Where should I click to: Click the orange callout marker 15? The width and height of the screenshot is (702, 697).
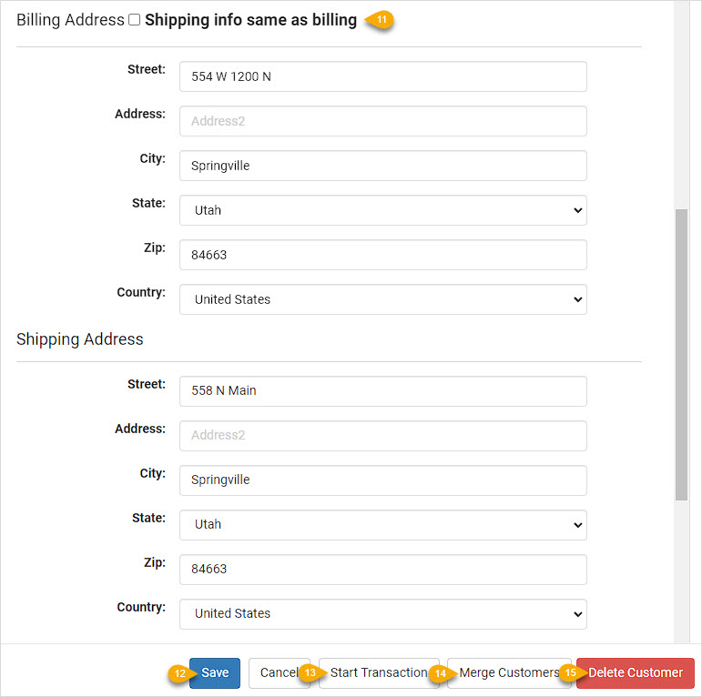click(572, 672)
